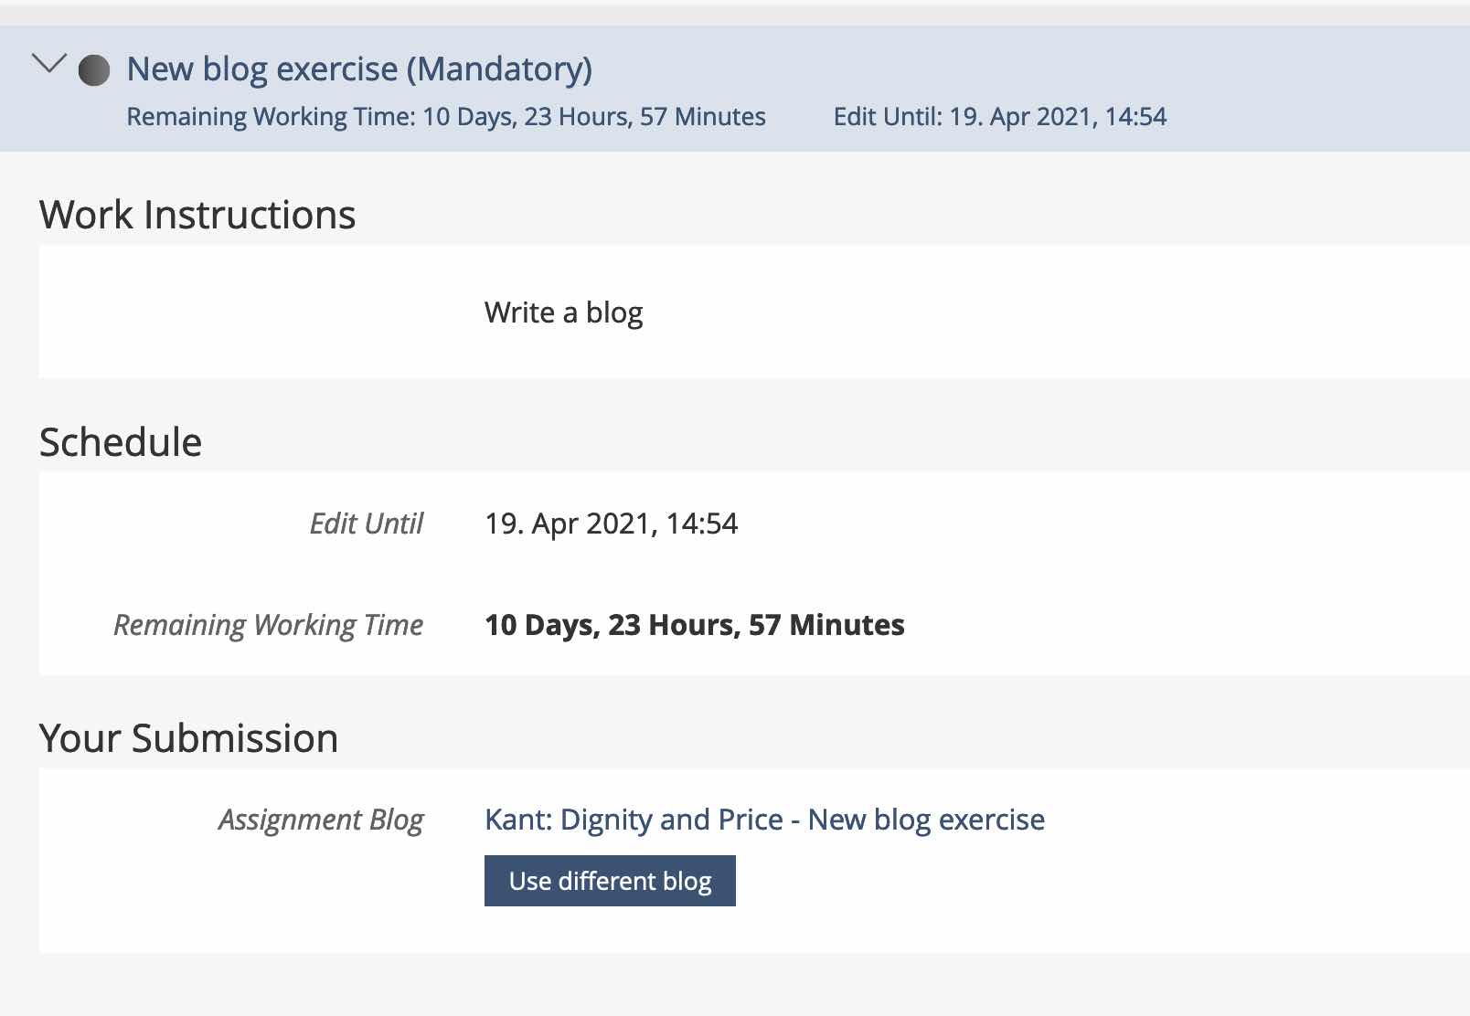This screenshot has height=1016, width=1470.
Task: Click Remaining Working Time text in header bar
Action: 446,117
